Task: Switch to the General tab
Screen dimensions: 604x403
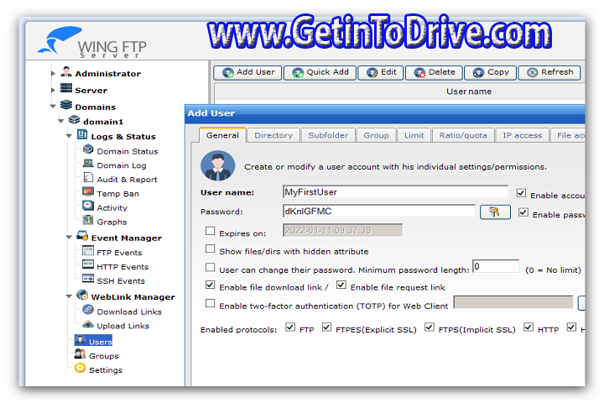Action: pyautogui.click(x=222, y=135)
